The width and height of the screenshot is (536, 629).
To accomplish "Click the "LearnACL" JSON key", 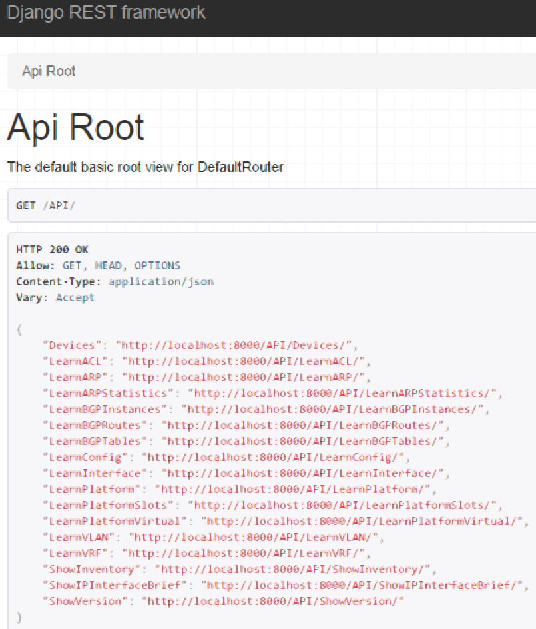I will [x=75, y=361].
